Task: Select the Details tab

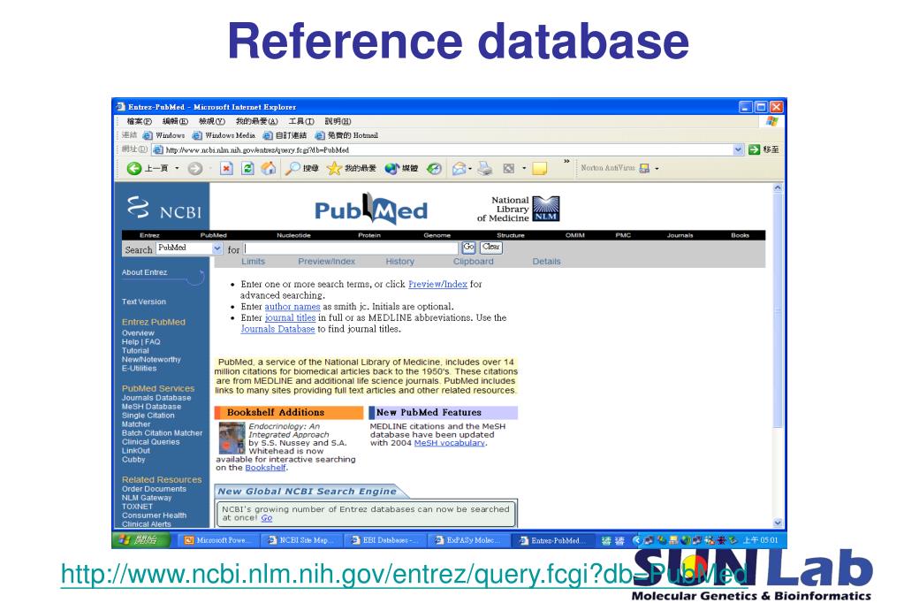Action: coord(546,262)
